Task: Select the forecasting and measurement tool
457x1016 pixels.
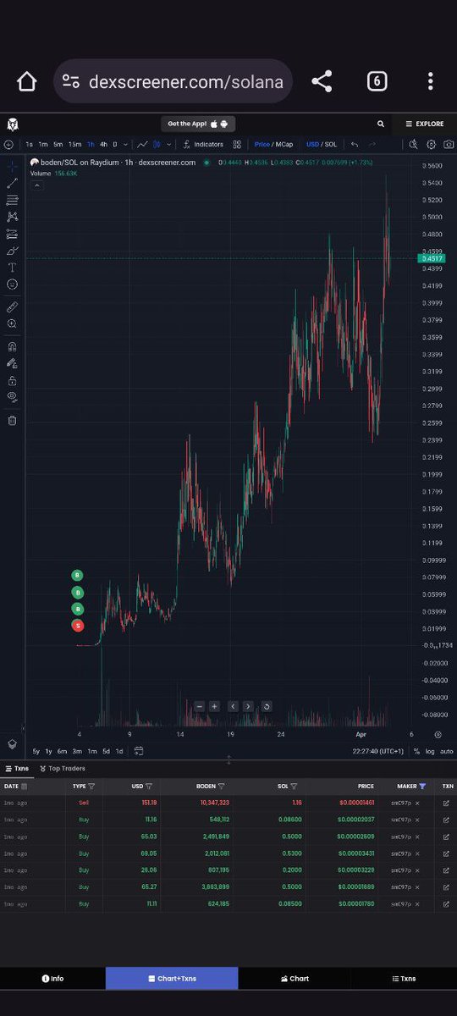Action: click(12, 234)
